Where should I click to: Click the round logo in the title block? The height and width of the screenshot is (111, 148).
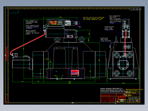click(126, 95)
